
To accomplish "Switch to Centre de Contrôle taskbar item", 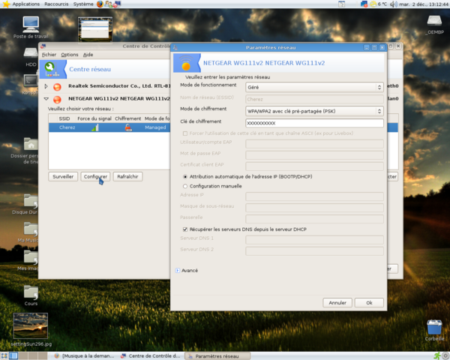I will 151,356.
